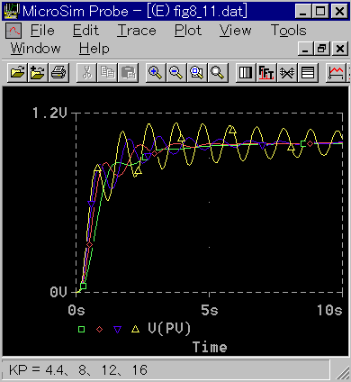Toggle the FFT Fourier transform button

266,72
